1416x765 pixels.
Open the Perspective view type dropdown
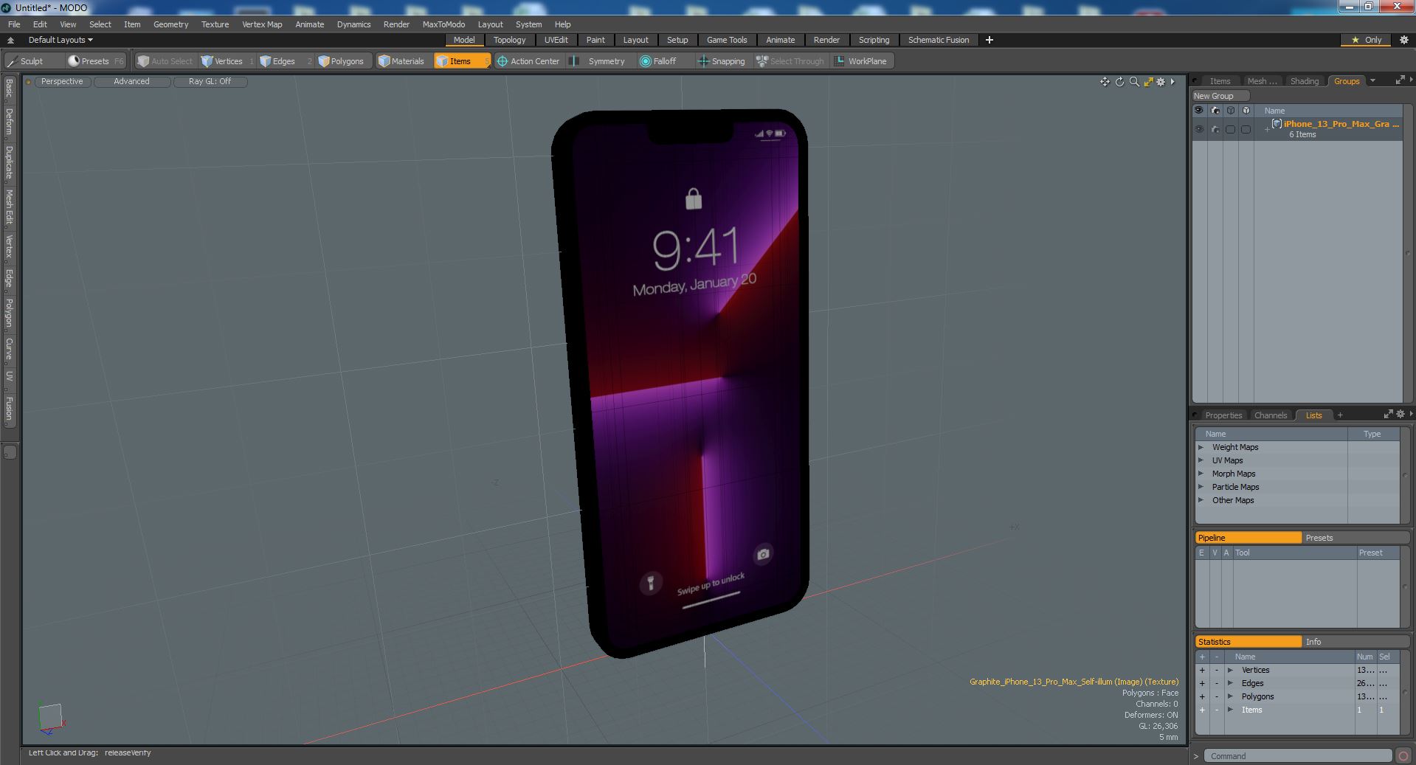click(x=62, y=81)
